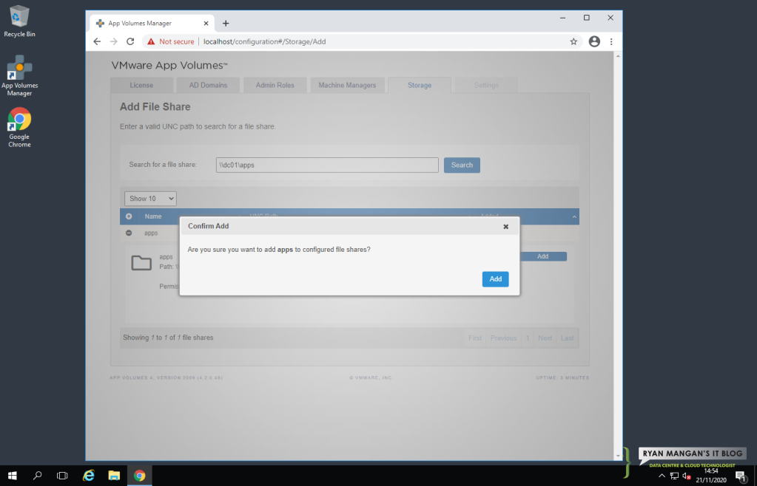Image resolution: width=757 pixels, height=486 pixels.
Task: Show hidden system tray icons
Action: pos(662,476)
